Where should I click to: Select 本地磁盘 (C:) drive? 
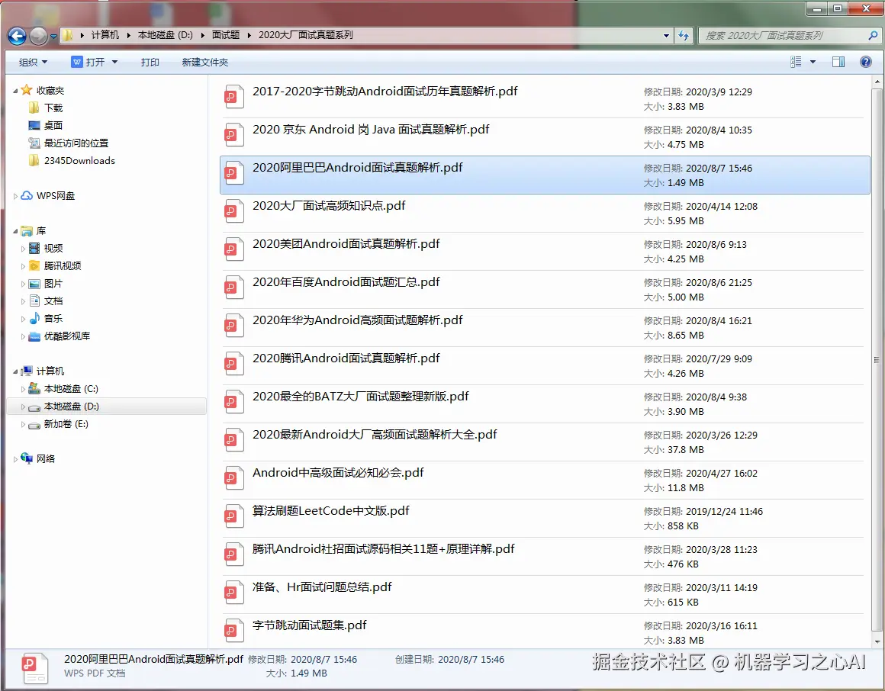tap(71, 389)
